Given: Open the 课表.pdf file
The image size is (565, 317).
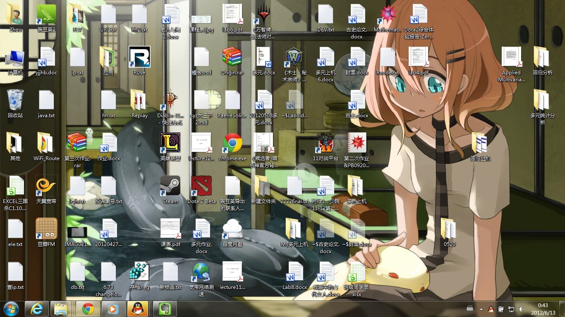Looking at the screenshot, I should 170,229.
